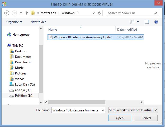
Task: Click the Forward navigation arrow
Action: pyautogui.click(x=14, y=13)
